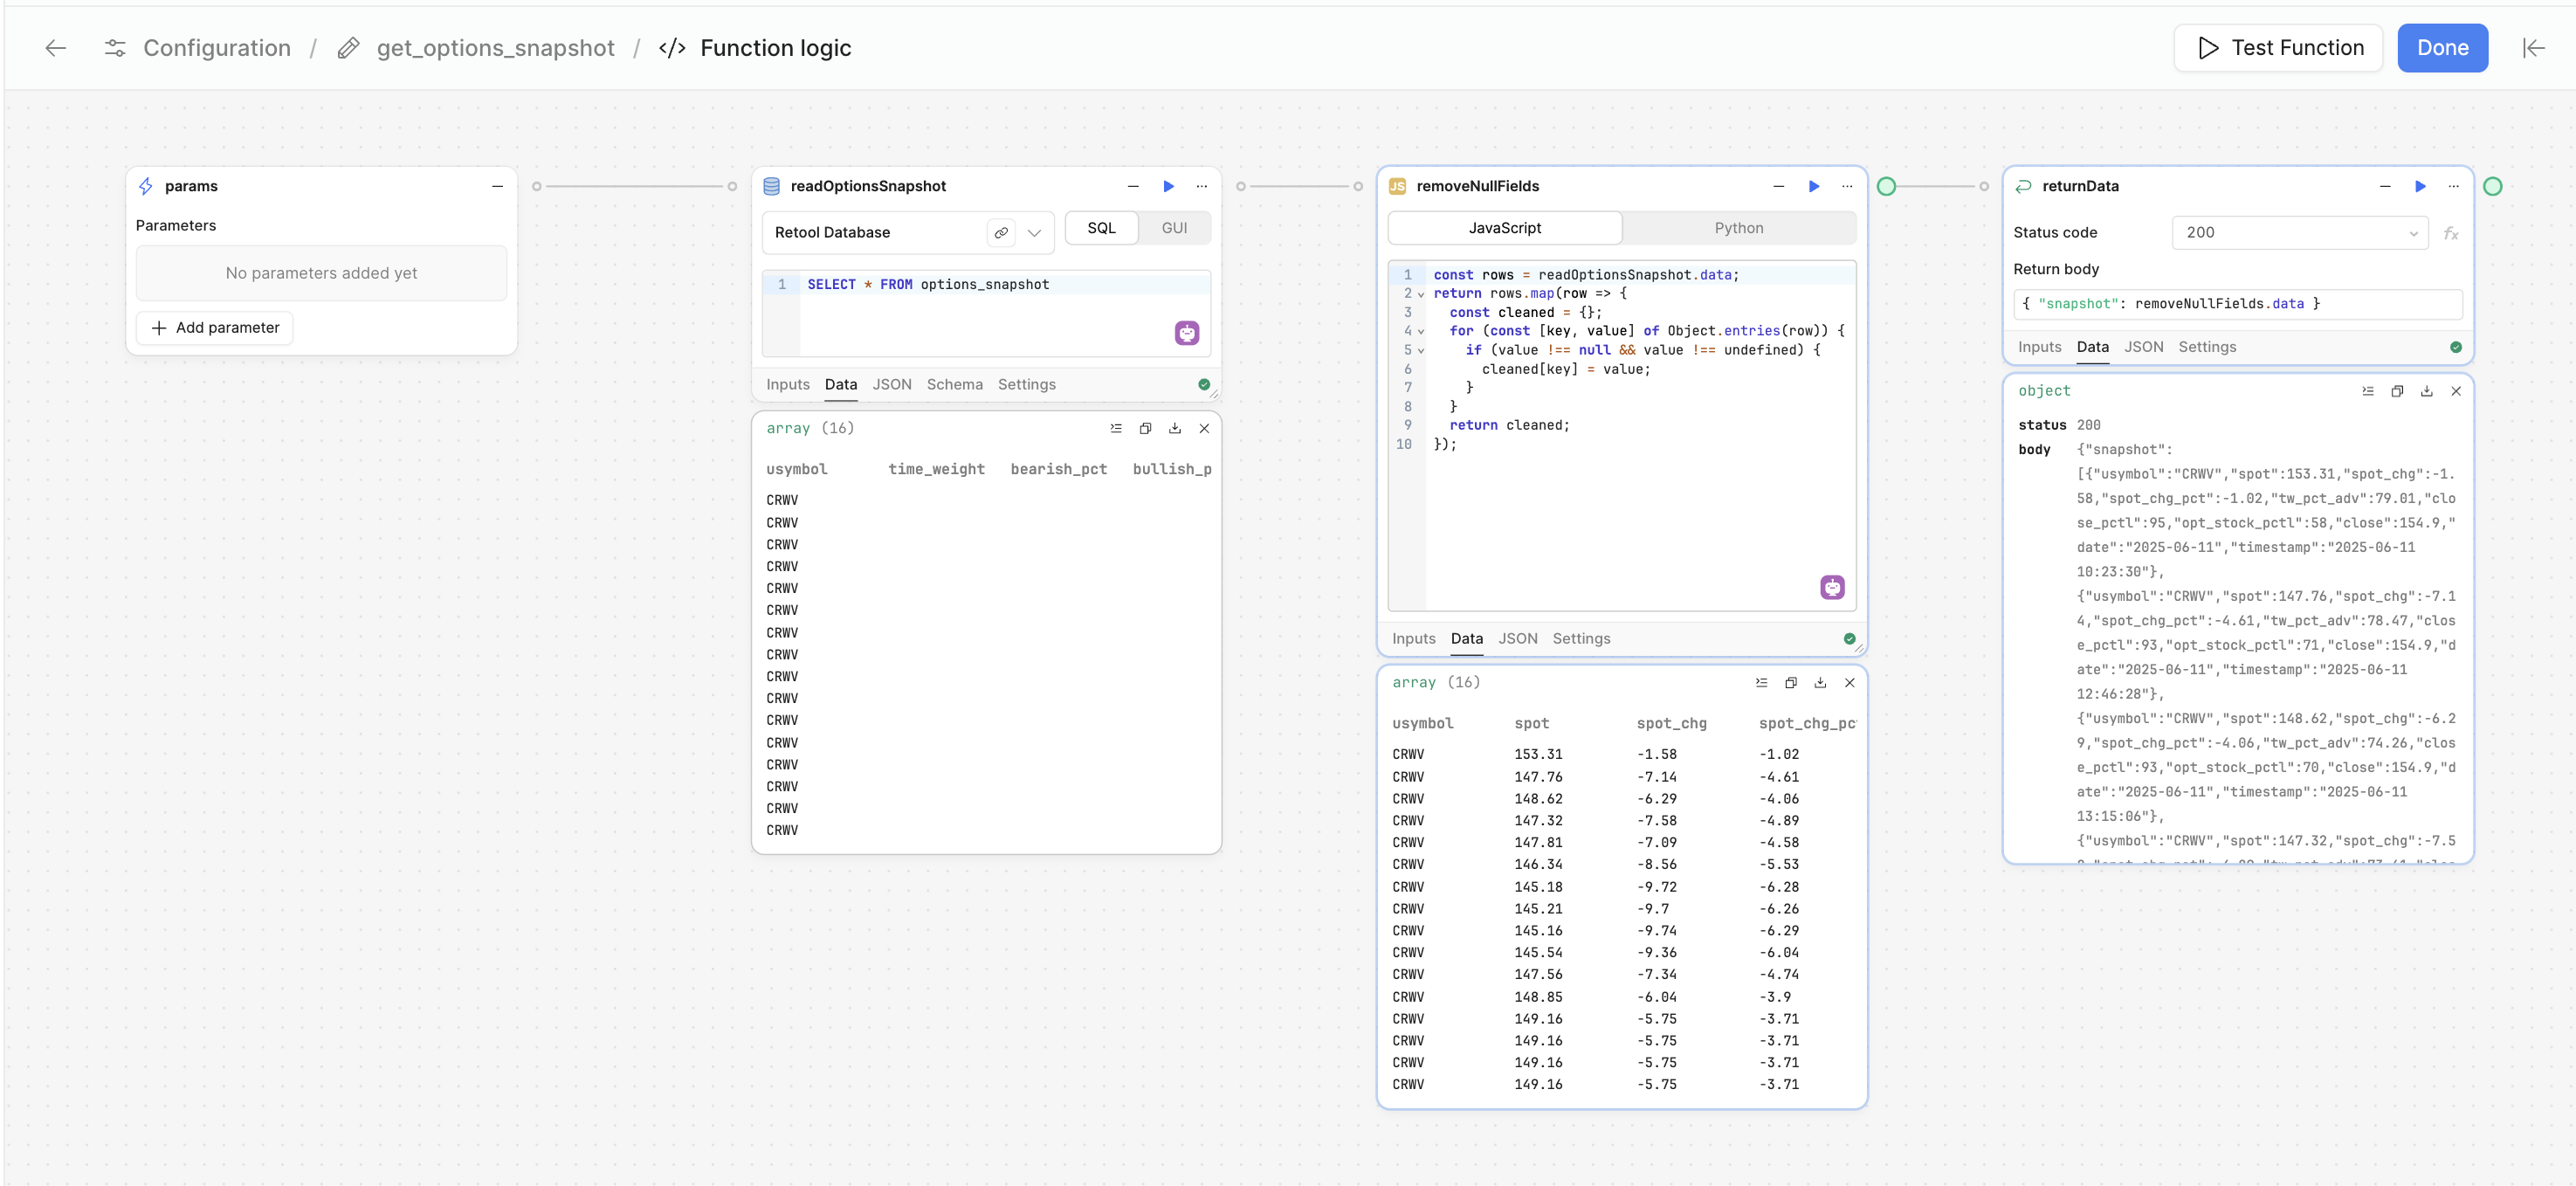Screen dimensions: 2576x1186
Task: Collapse the side panel with the bar-arrow icon
Action: tap(2533, 48)
